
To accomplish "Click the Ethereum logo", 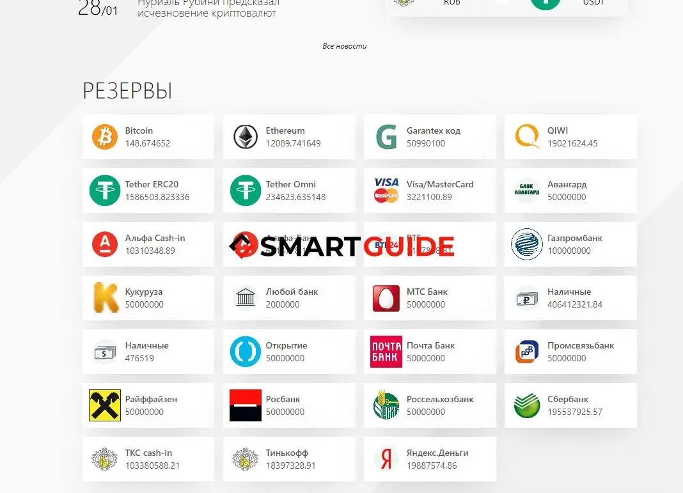I will (245, 136).
